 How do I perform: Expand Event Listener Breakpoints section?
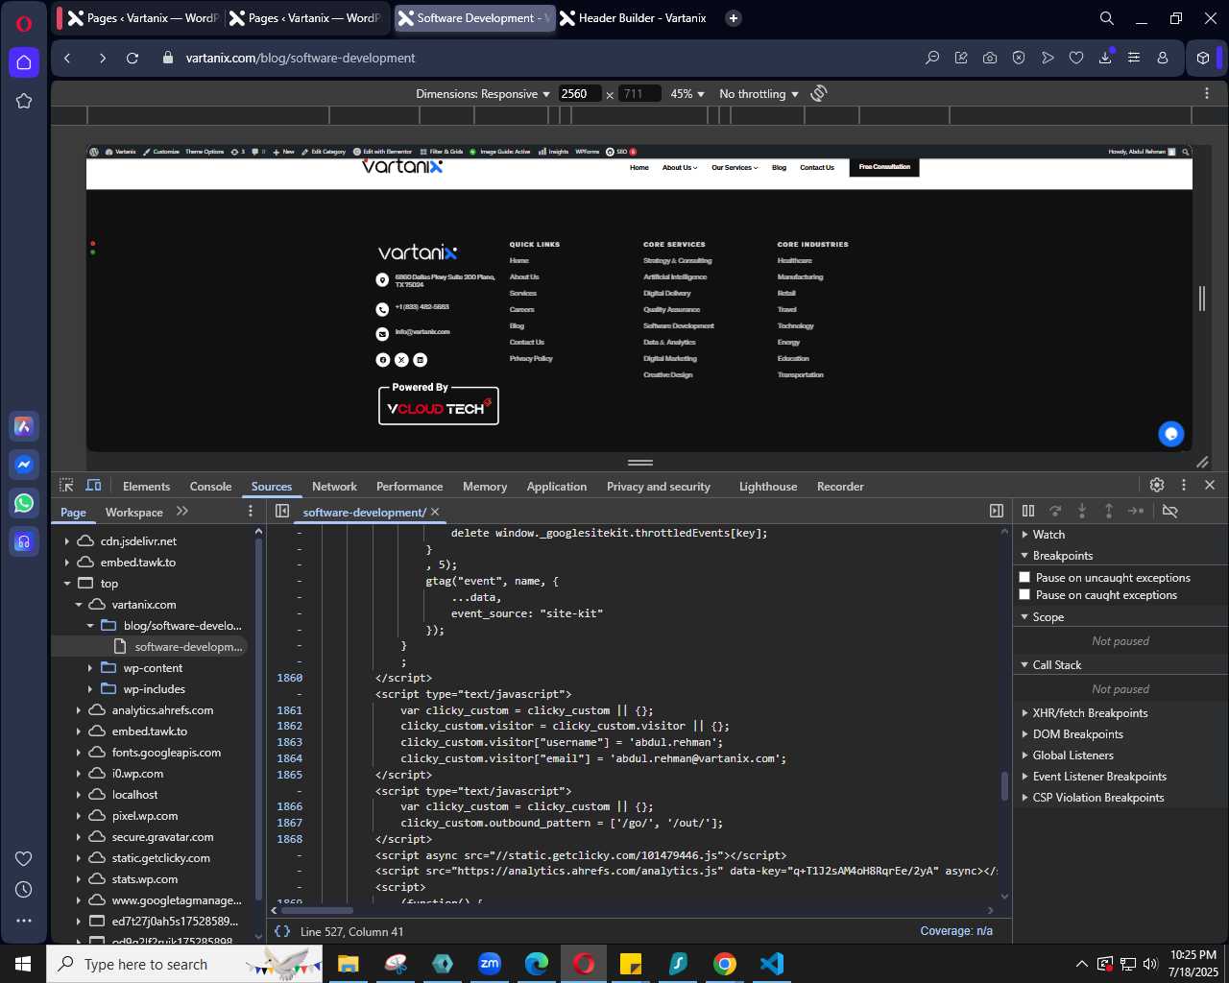pos(1024,777)
